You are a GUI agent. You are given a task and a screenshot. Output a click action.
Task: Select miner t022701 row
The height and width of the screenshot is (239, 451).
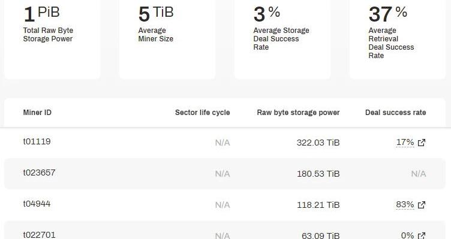click(225, 230)
